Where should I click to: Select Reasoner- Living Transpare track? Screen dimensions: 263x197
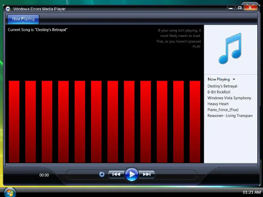tap(230, 116)
